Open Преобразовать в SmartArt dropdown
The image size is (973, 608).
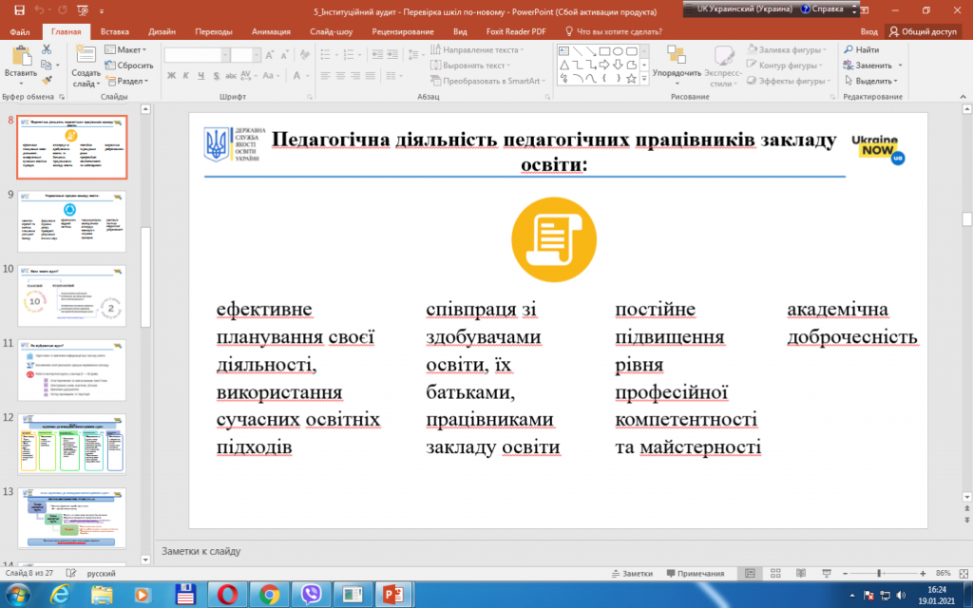(487, 81)
